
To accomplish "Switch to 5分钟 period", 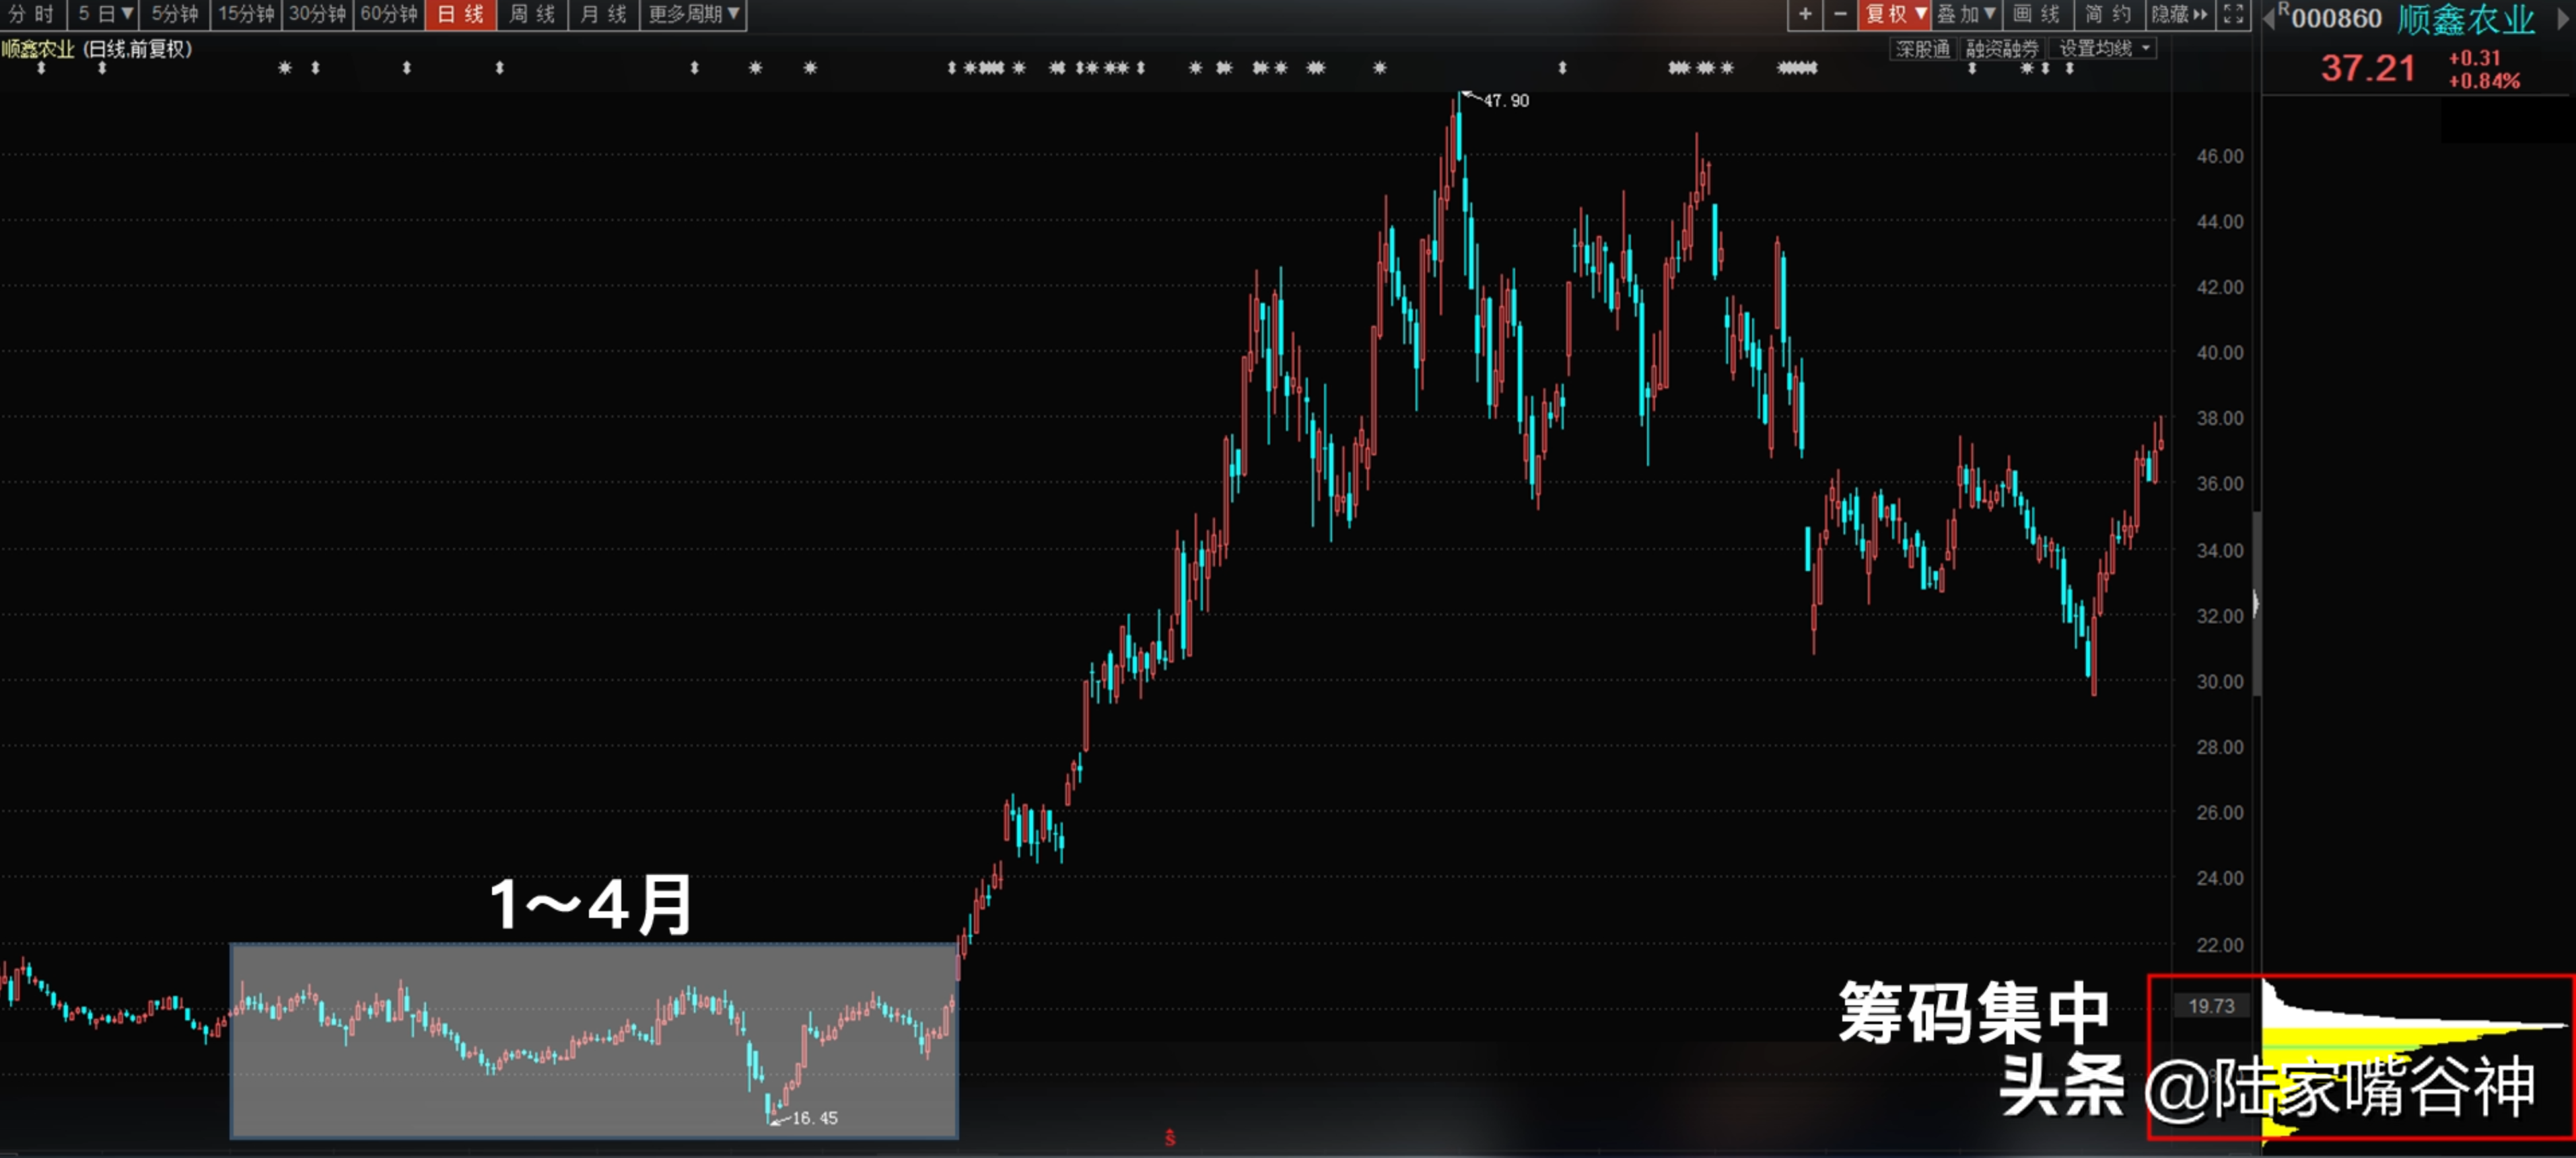I will (175, 14).
